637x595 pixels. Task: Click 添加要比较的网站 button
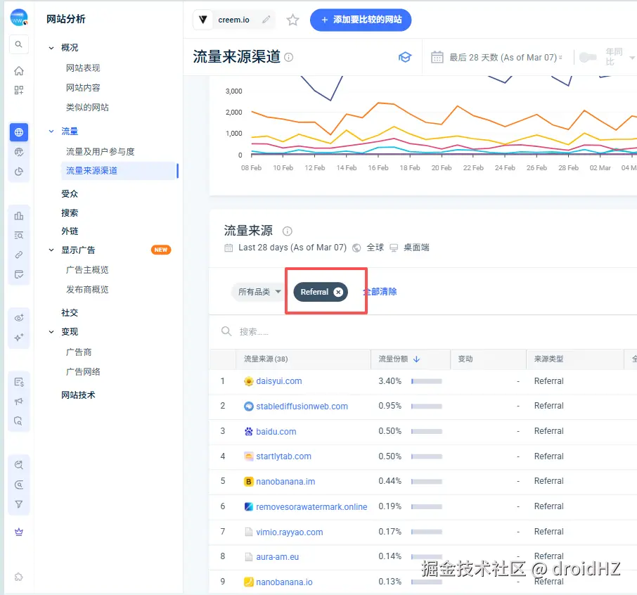coord(361,20)
